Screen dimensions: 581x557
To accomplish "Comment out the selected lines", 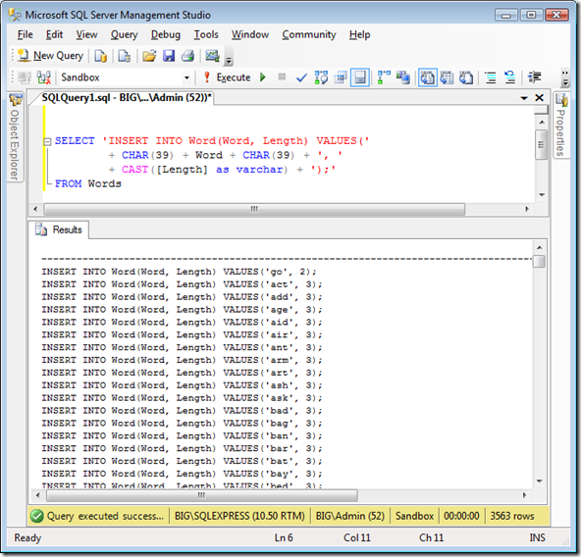I will tap(491, 77).
